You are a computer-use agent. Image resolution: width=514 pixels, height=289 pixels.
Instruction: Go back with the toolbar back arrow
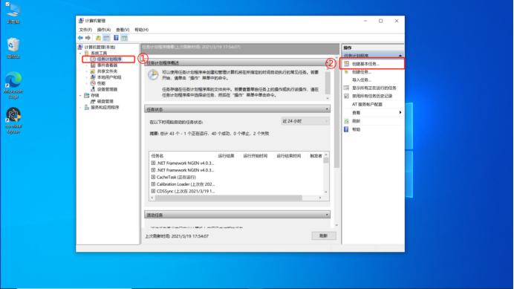pyautogui.click(x=80, y=38)
